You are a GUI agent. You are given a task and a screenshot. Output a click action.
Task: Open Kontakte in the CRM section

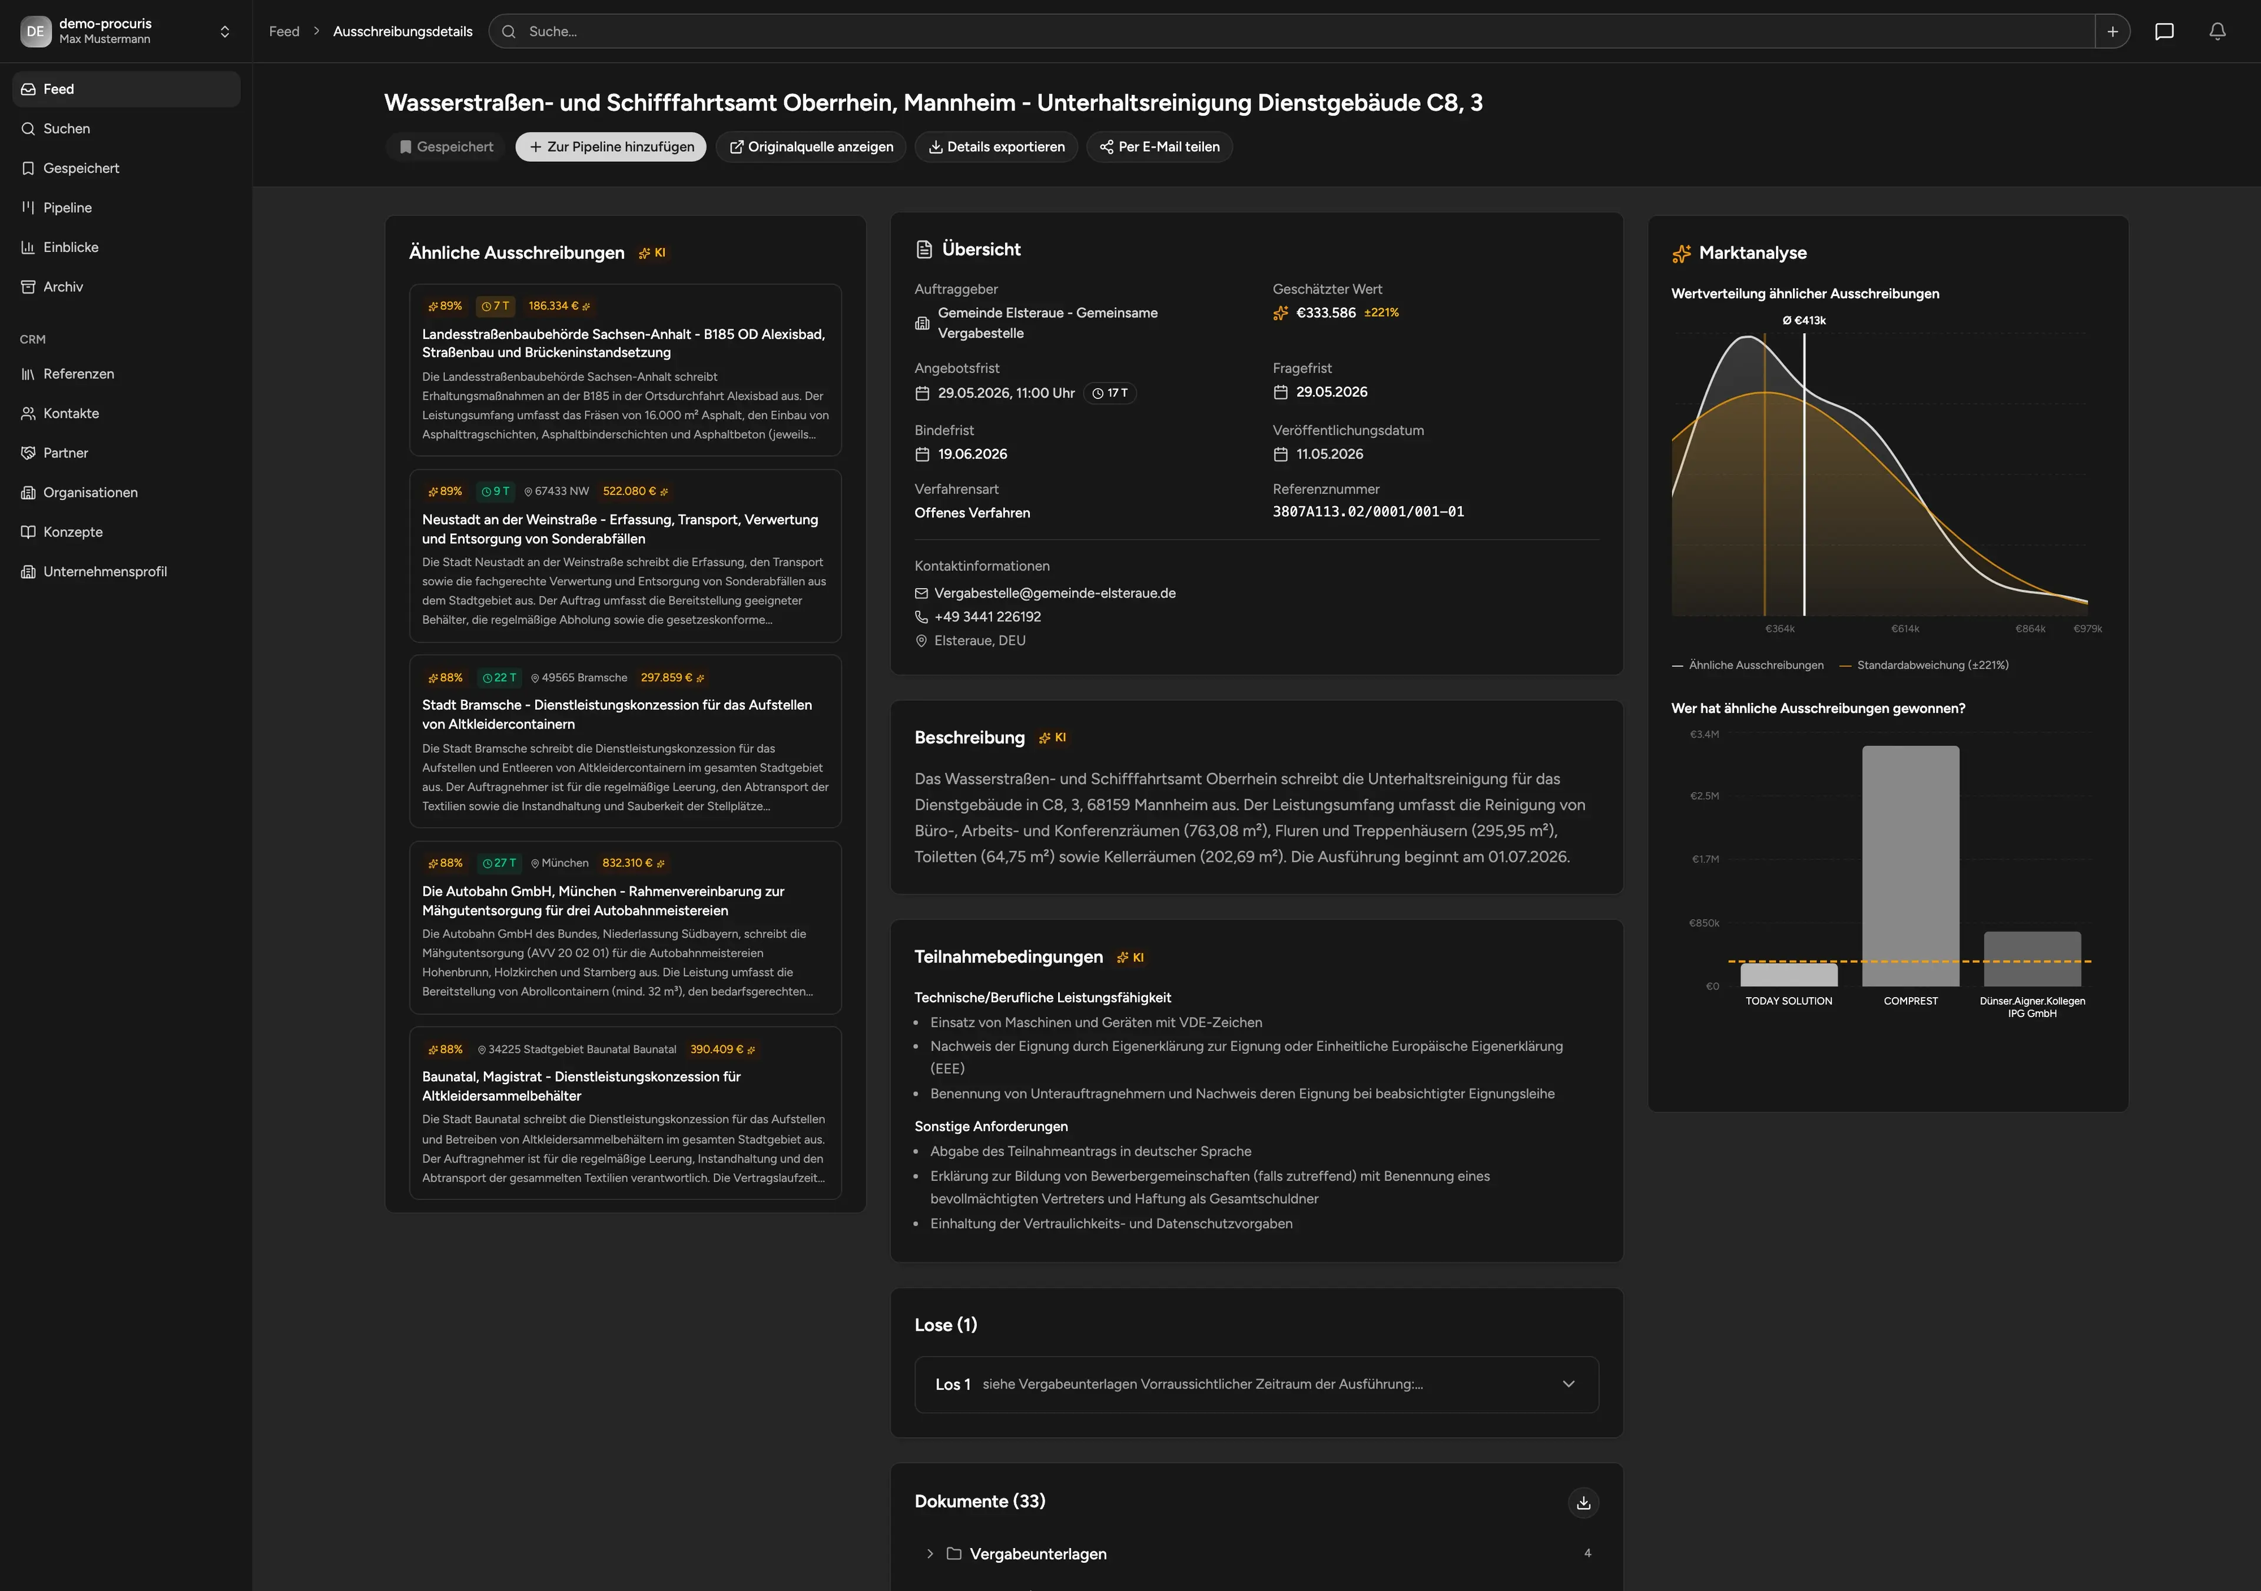[126, 414]
